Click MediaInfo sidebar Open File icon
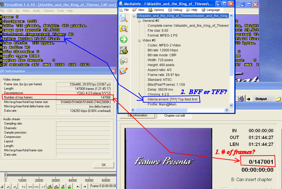 (124, 18)
